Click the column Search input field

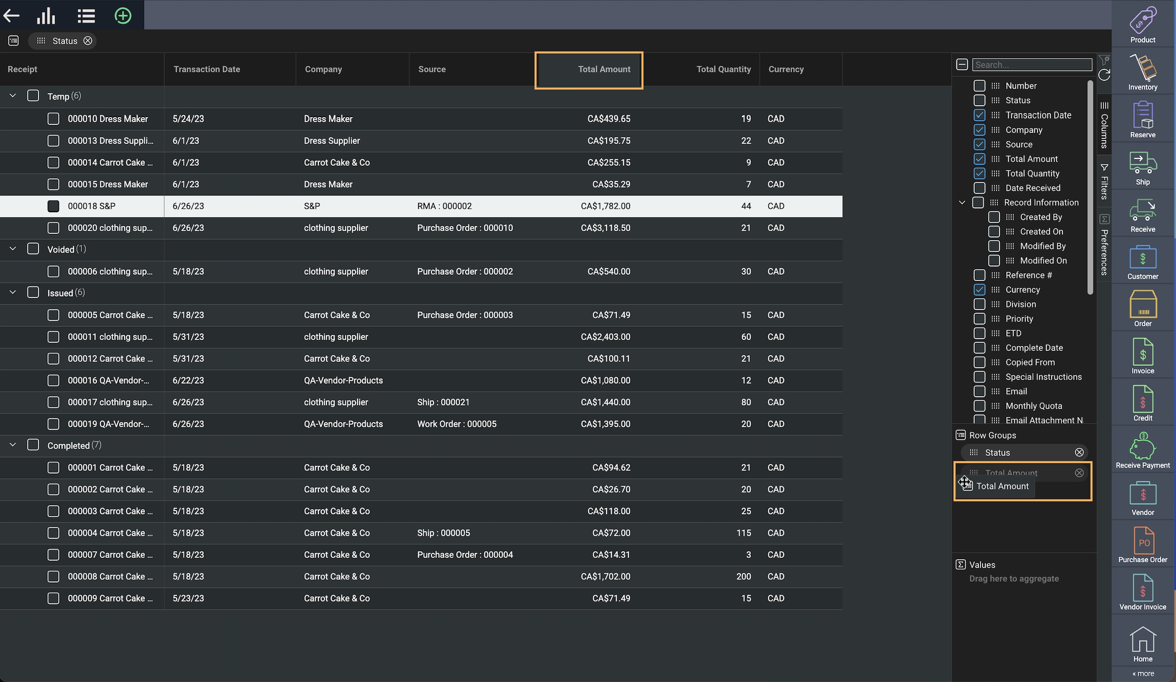(x=1031, y=65)
